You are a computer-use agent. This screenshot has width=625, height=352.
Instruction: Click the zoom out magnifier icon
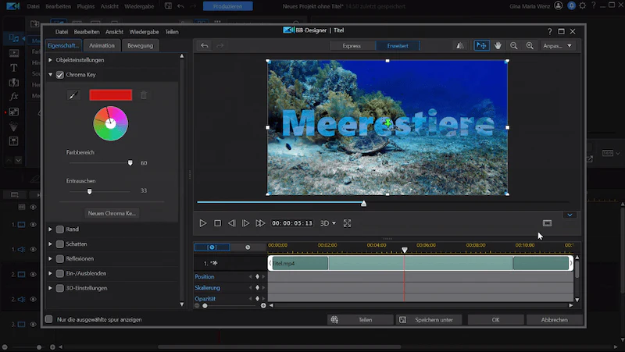(514, 46)
